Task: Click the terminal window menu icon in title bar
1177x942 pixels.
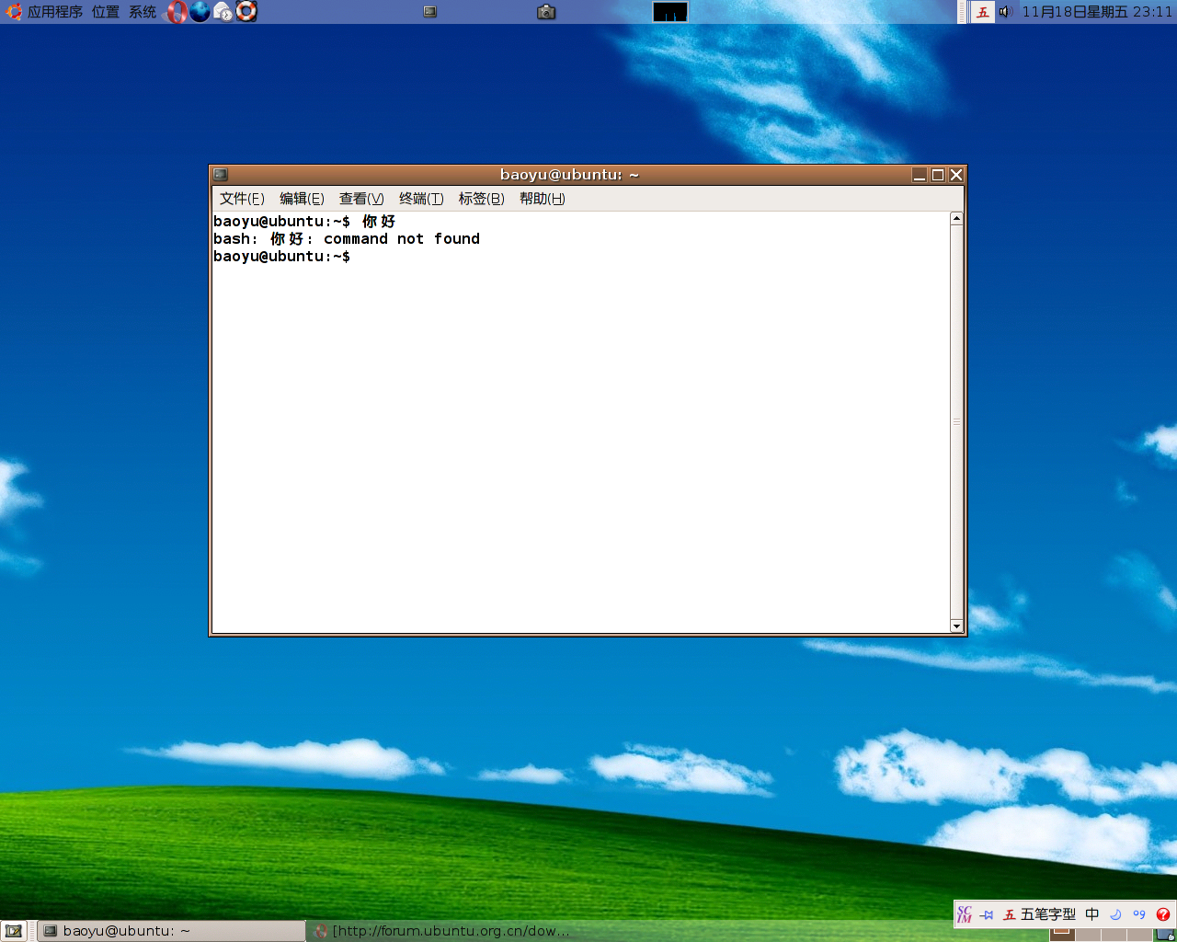Action: [x=221, y=175]
